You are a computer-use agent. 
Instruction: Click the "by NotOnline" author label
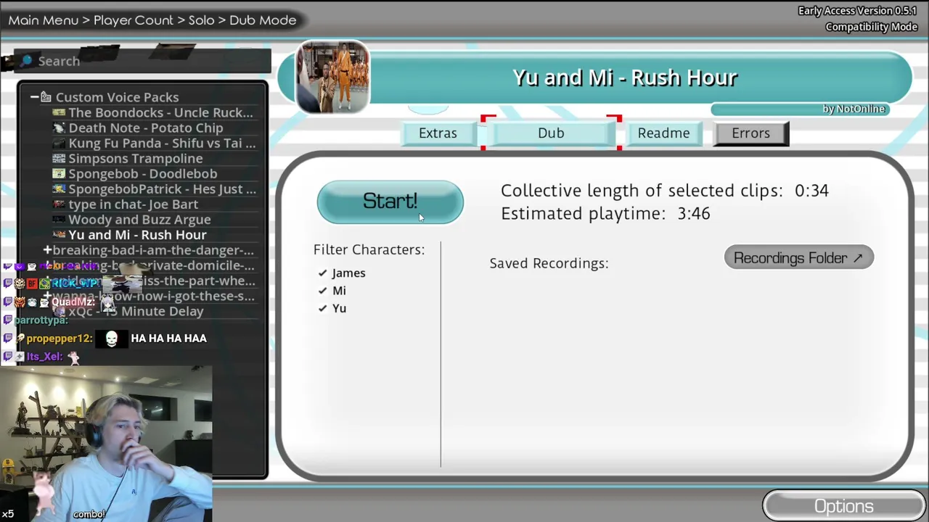tap(854, 109)
